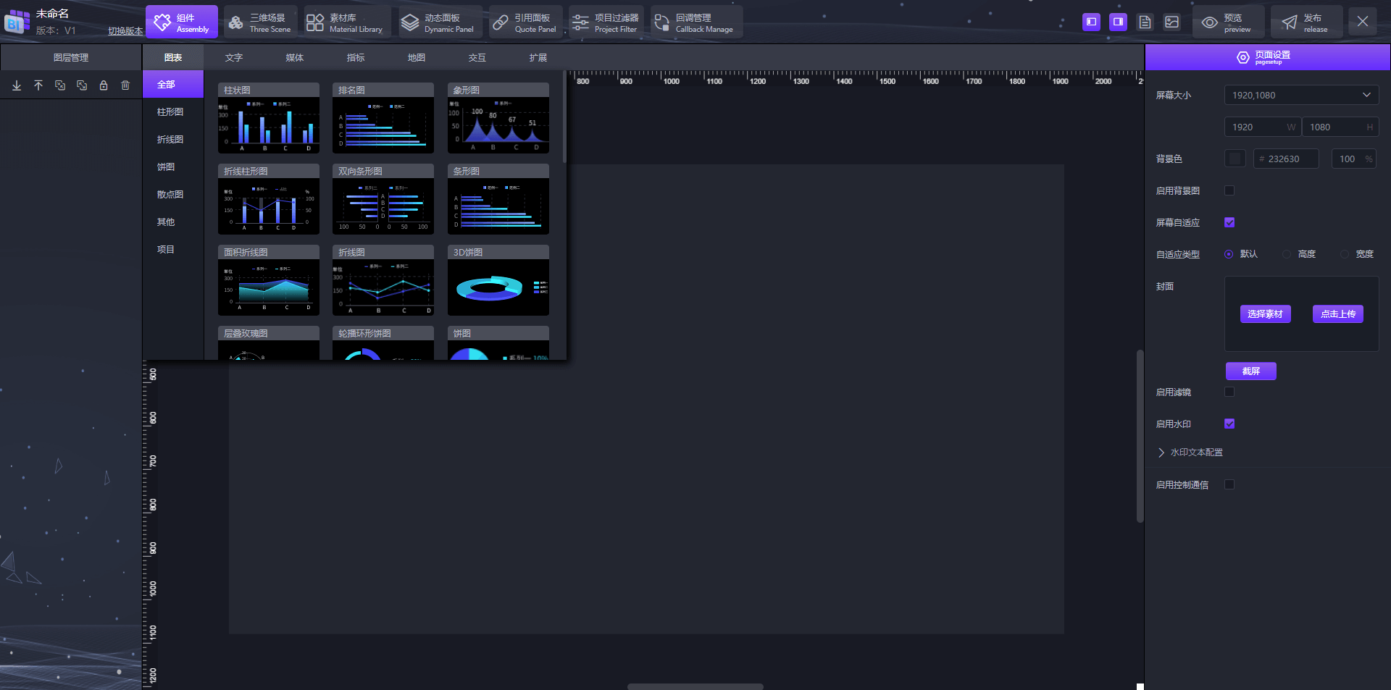
Task: Switch to the 指标 tab
Action: pos(356,58)
